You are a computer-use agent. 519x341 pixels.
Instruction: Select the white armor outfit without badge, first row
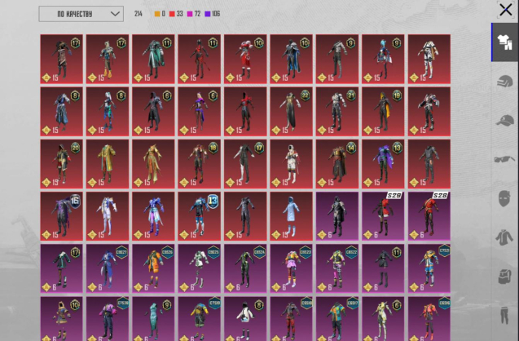click(x=429, y=59)
